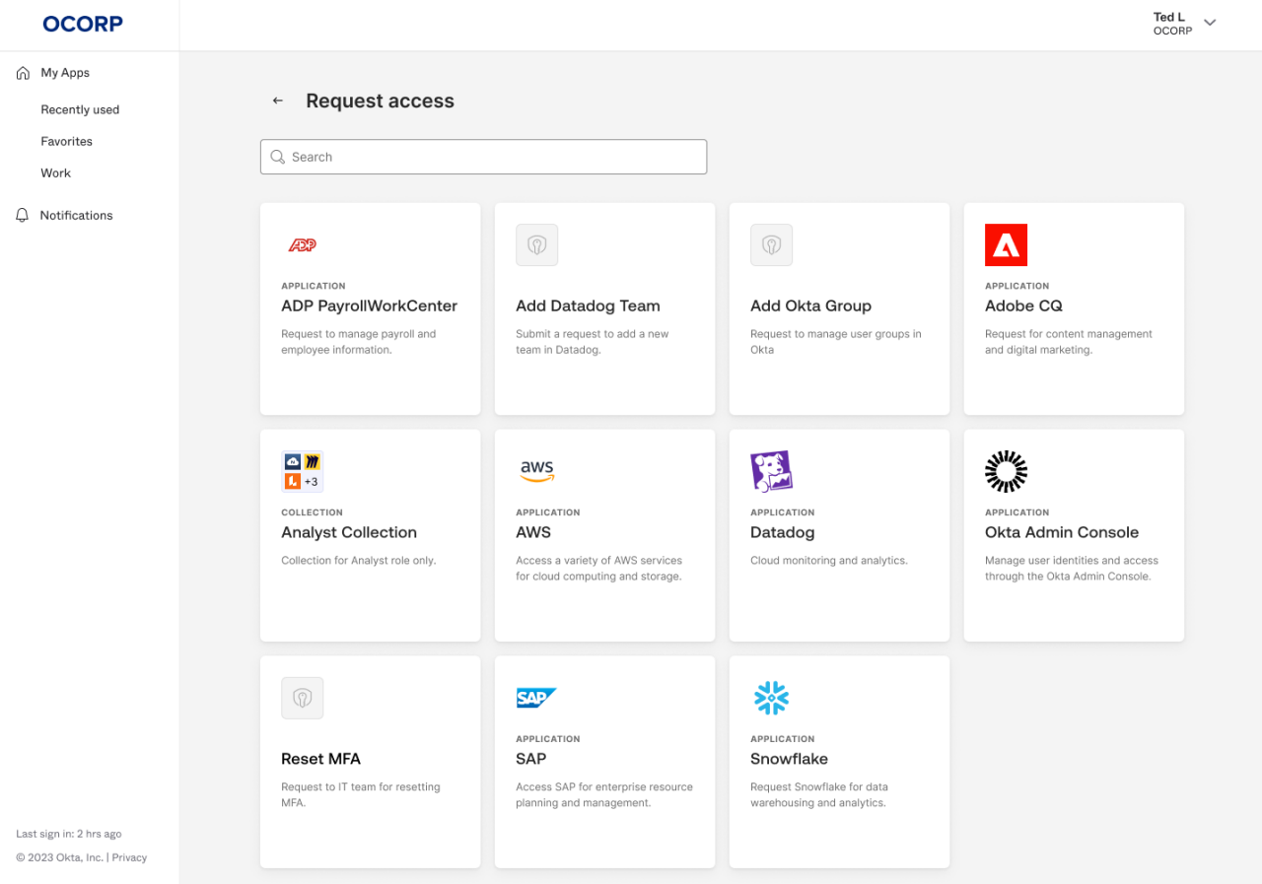
Task: Open Favorites in the sidebar
Action: point(66,141)
